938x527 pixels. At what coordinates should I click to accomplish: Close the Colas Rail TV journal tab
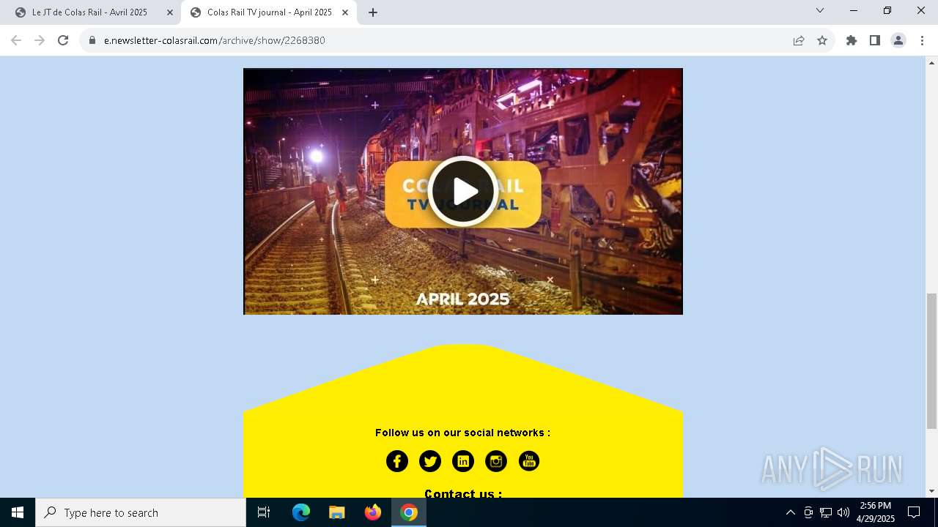[x=345, y=12]
